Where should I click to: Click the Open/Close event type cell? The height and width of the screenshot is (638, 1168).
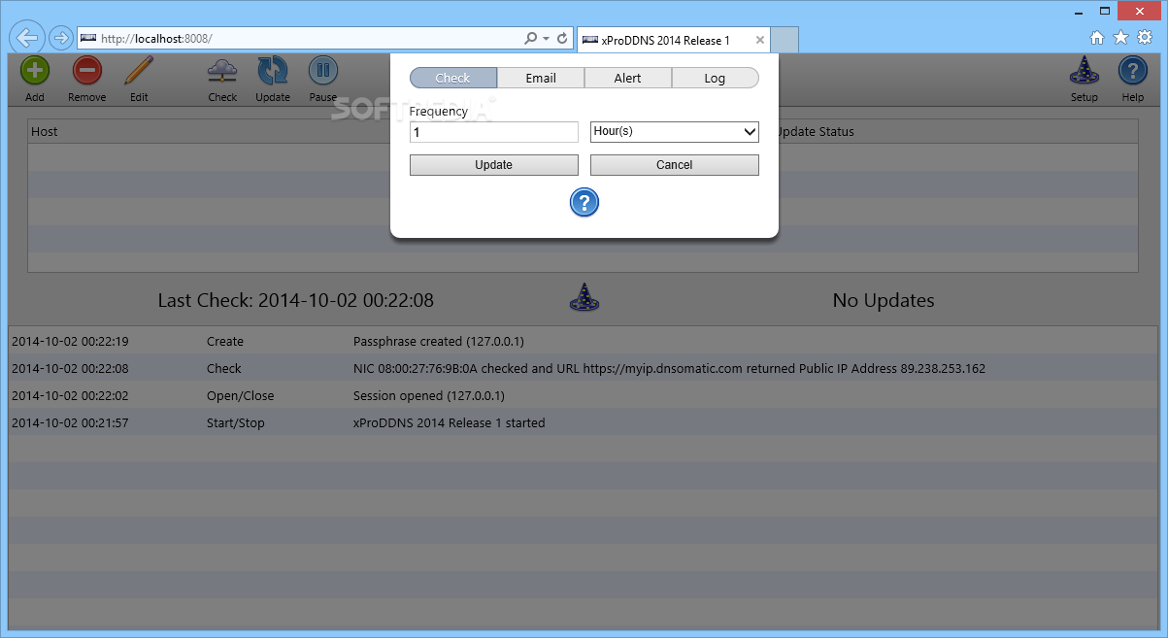(x=241, y=396)
